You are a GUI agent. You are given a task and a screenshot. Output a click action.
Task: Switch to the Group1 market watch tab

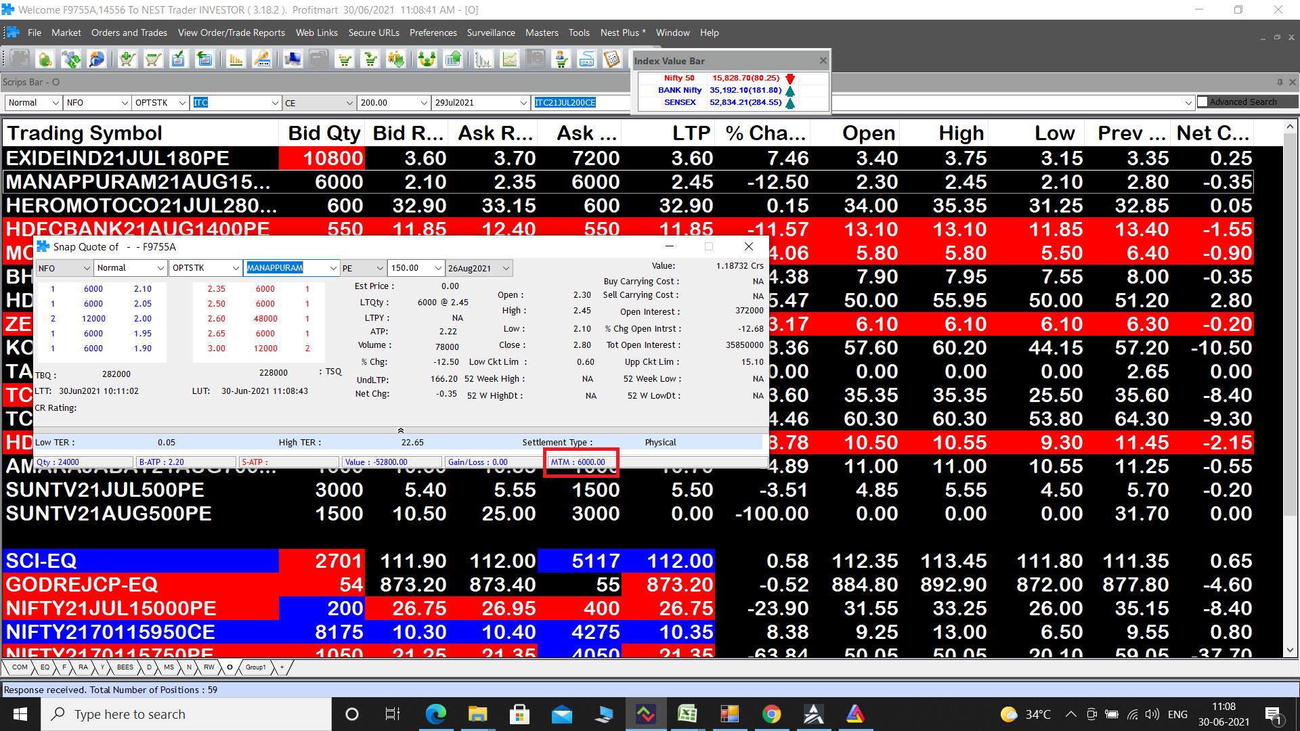pos(255,667)
